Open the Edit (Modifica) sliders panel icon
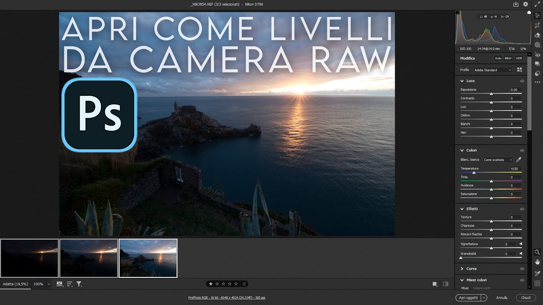The image size is (543, 305). pos(537,15)
